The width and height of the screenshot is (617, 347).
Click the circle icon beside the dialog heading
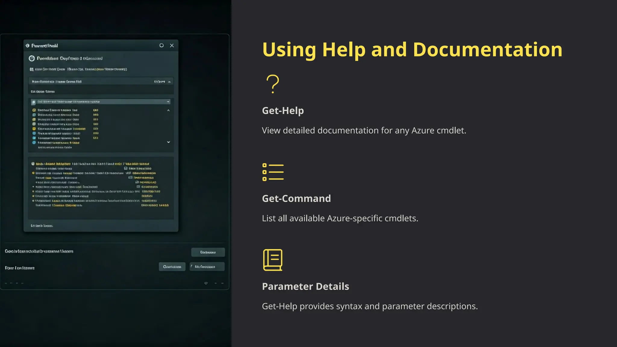[x=32, y=58]
